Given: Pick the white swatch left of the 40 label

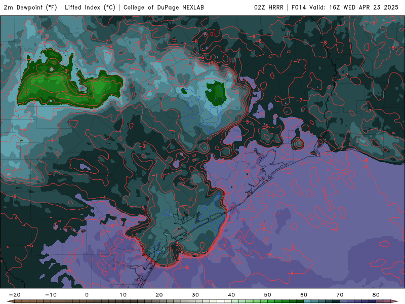Looking at the screenshot, I should (x=221, y=301).
